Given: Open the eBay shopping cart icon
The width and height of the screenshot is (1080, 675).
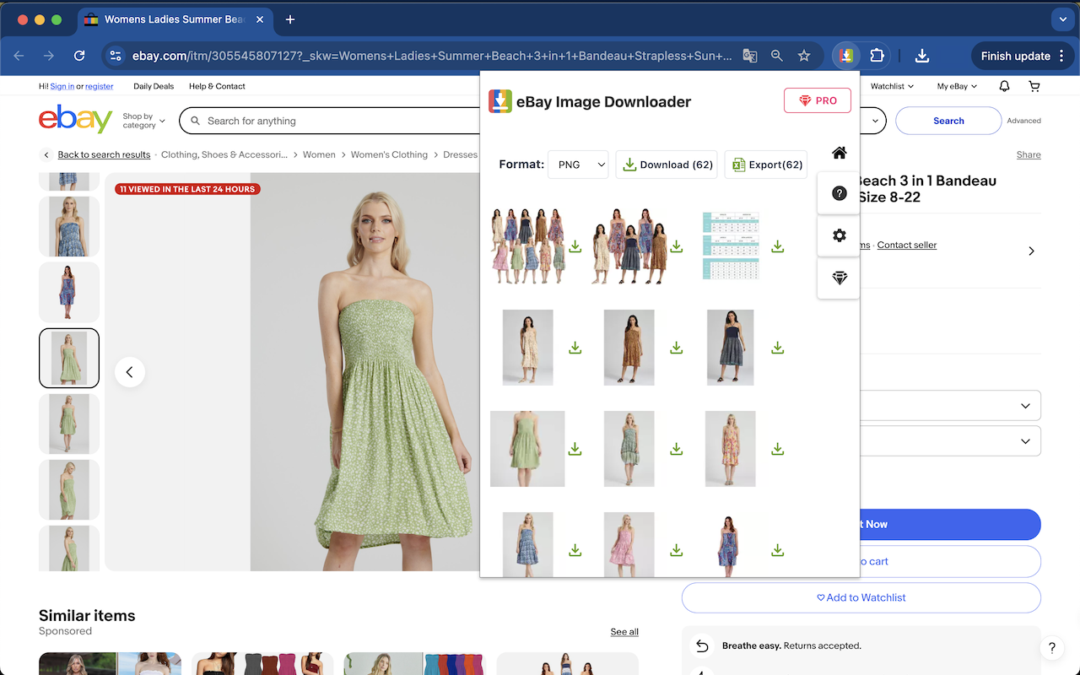Looking at the screenshot, I should click(1034, 85).
